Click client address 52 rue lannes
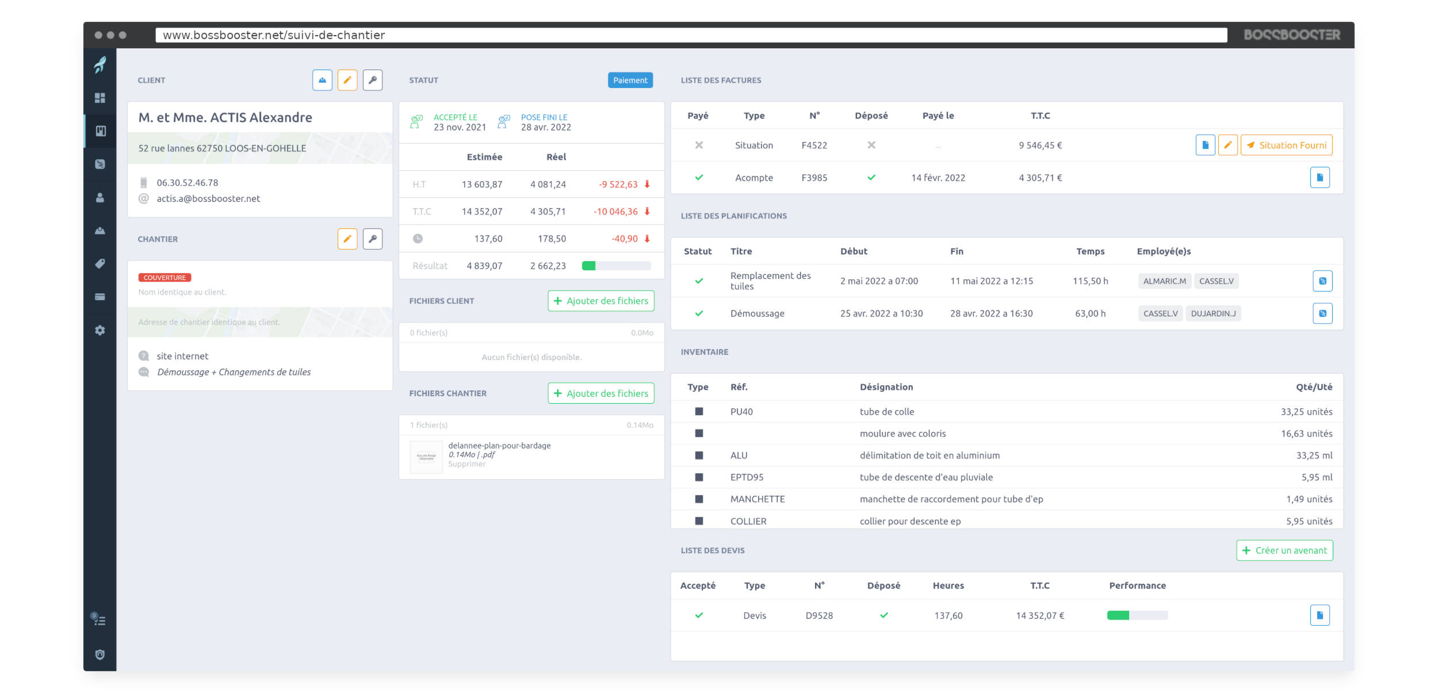 [222, 148]
